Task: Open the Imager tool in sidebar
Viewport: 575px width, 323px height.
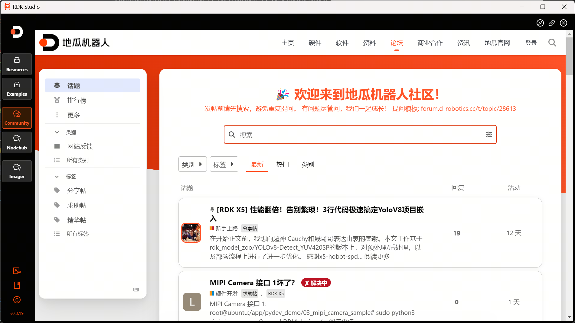Action: coord(17,171)
